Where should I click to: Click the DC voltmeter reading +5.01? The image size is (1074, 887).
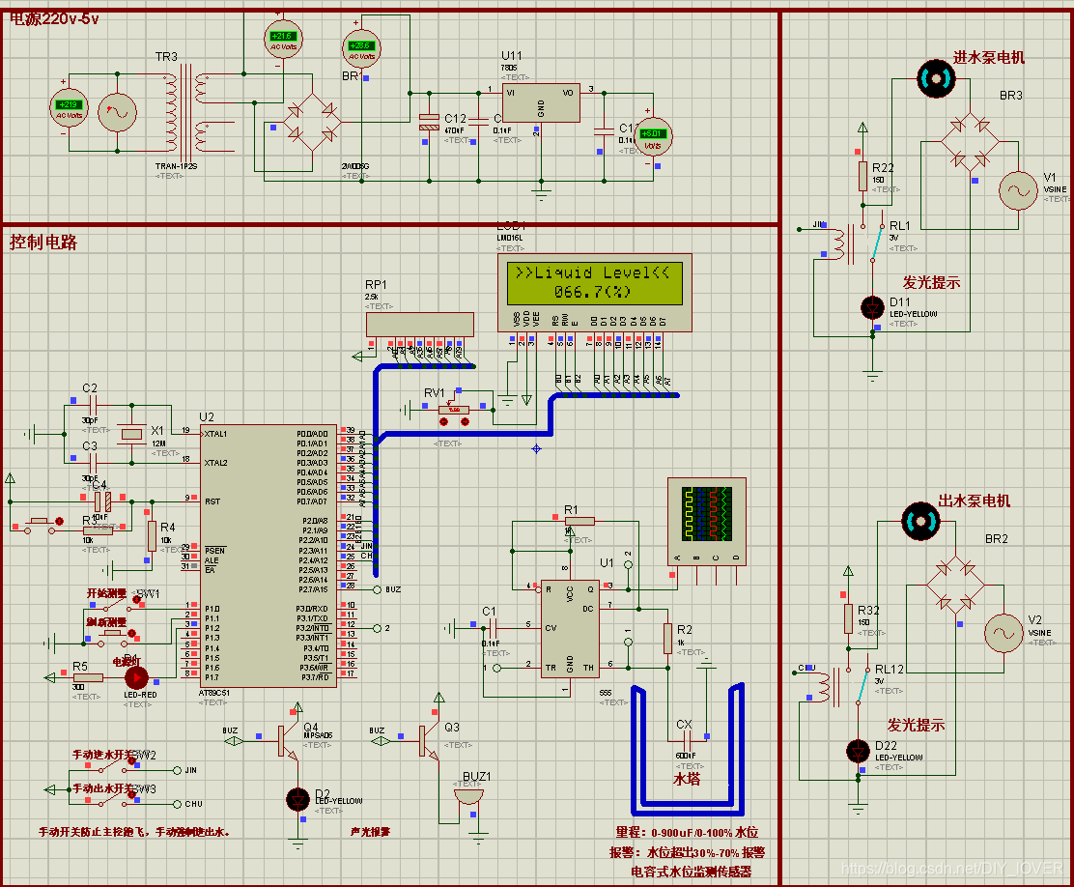(x=652, y=136)
